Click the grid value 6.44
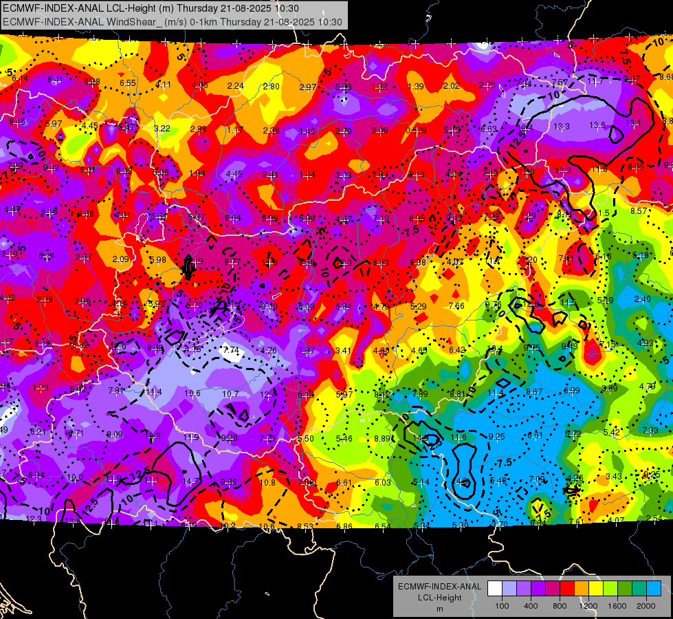Screen dimensions: 673x619 point(20,78)
